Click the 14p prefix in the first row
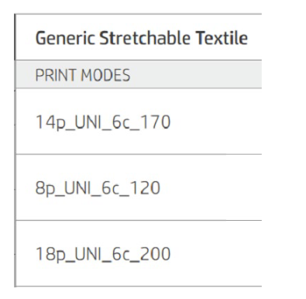Image resolution: width=306 pixels, height=299 pixels. click(x=50, y=122)
